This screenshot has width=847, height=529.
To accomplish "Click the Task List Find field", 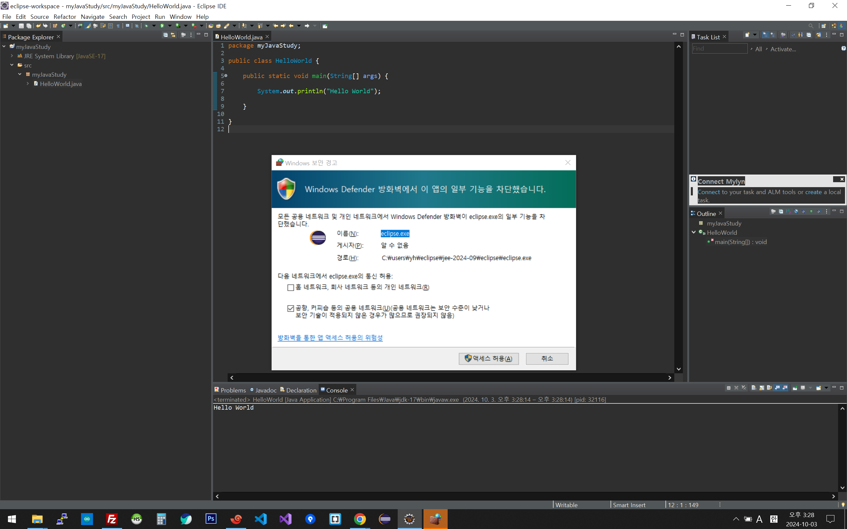I will tap(719, 49).
